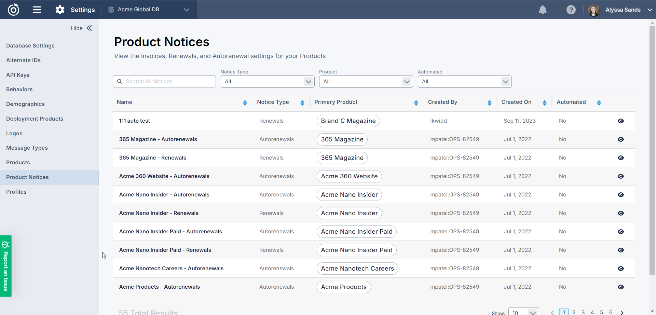The width and height of the screenshot is (656, 315).
Task: Click eye icon for Acme Products - Autorenewals
Action: tap(620, 287)
